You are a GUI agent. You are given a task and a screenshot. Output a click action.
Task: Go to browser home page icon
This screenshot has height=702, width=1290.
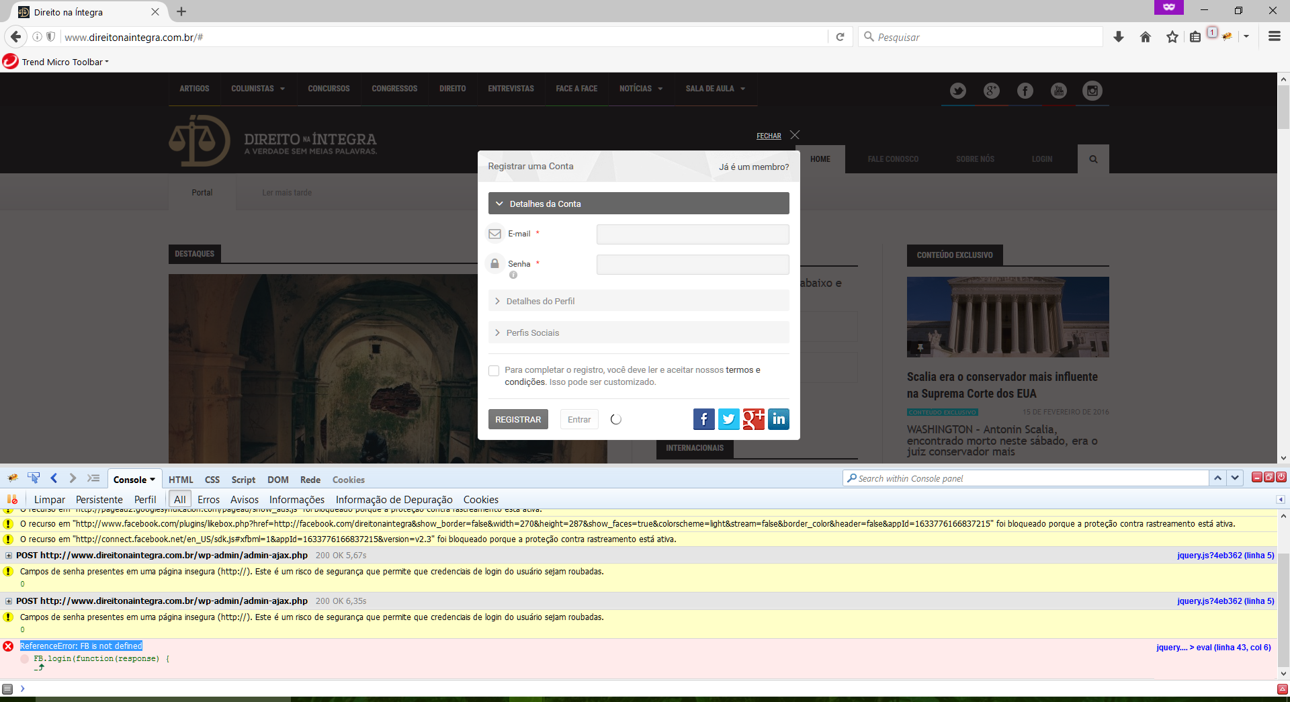[1146, 37]
